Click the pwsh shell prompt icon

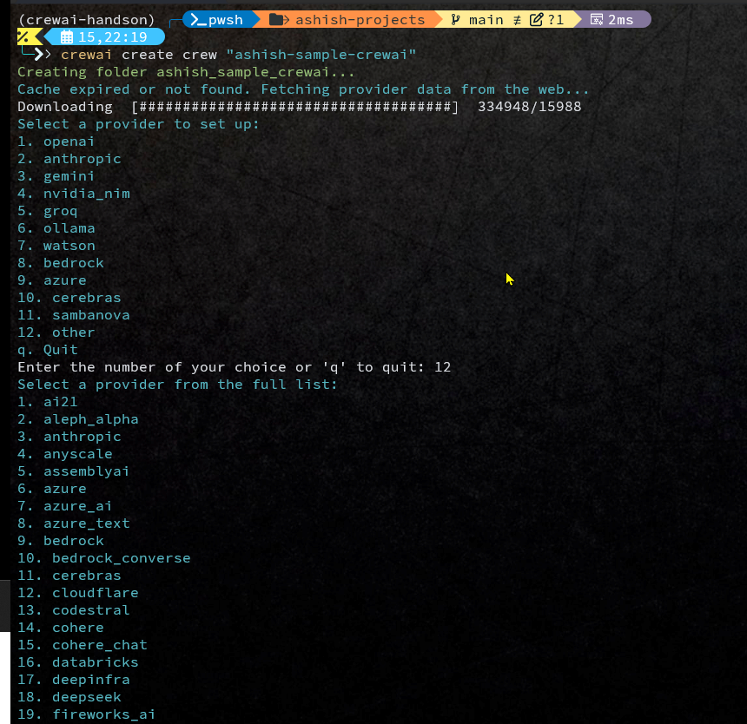pyautogui.click(x=197, y=20)
